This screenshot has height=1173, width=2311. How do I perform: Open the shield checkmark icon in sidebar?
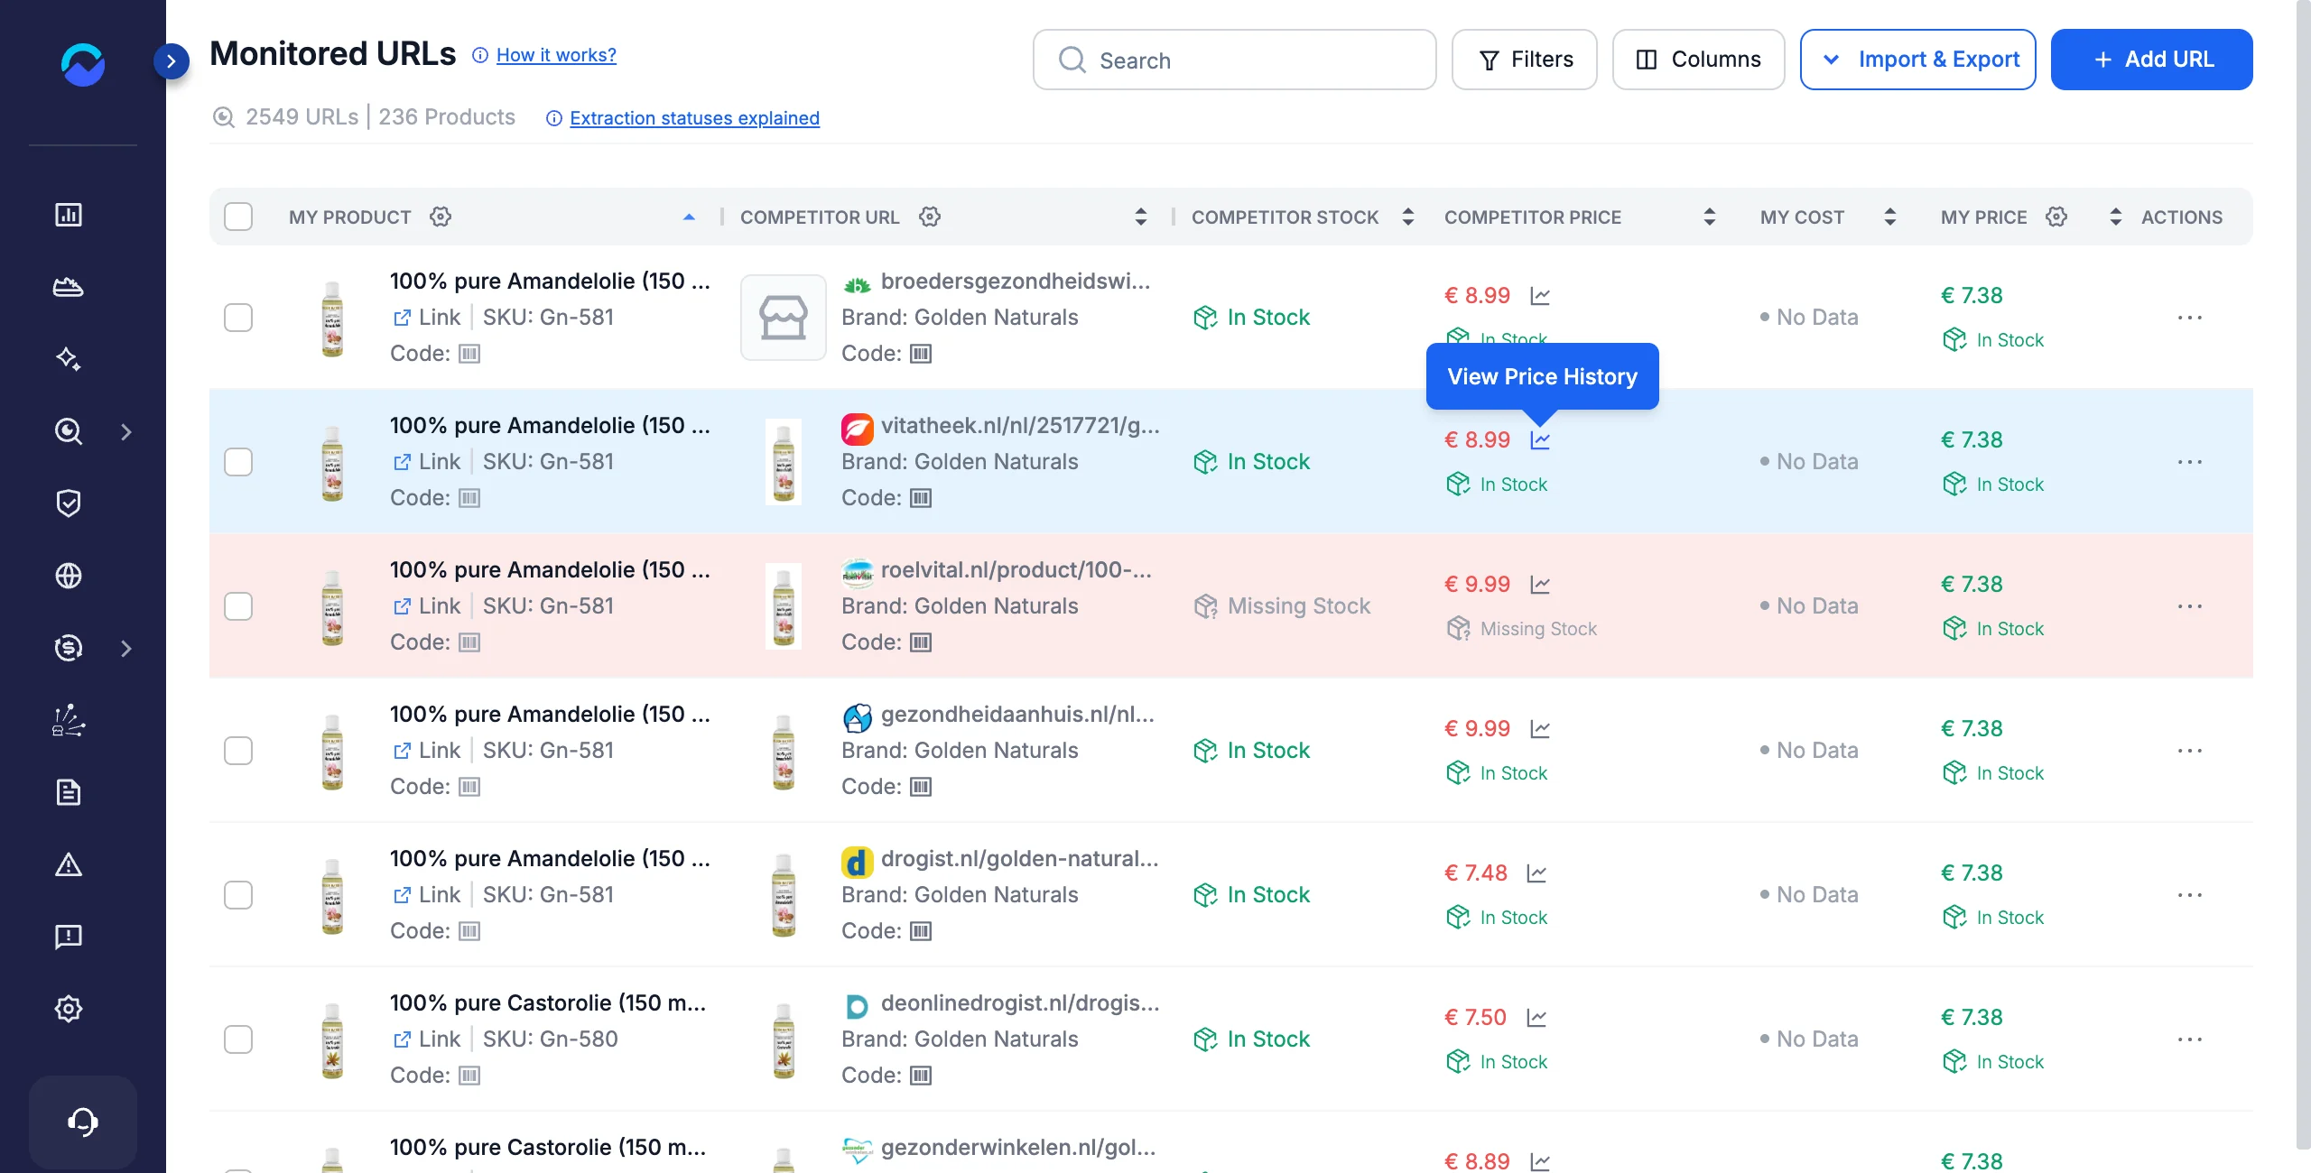click(x=69, y=503)
